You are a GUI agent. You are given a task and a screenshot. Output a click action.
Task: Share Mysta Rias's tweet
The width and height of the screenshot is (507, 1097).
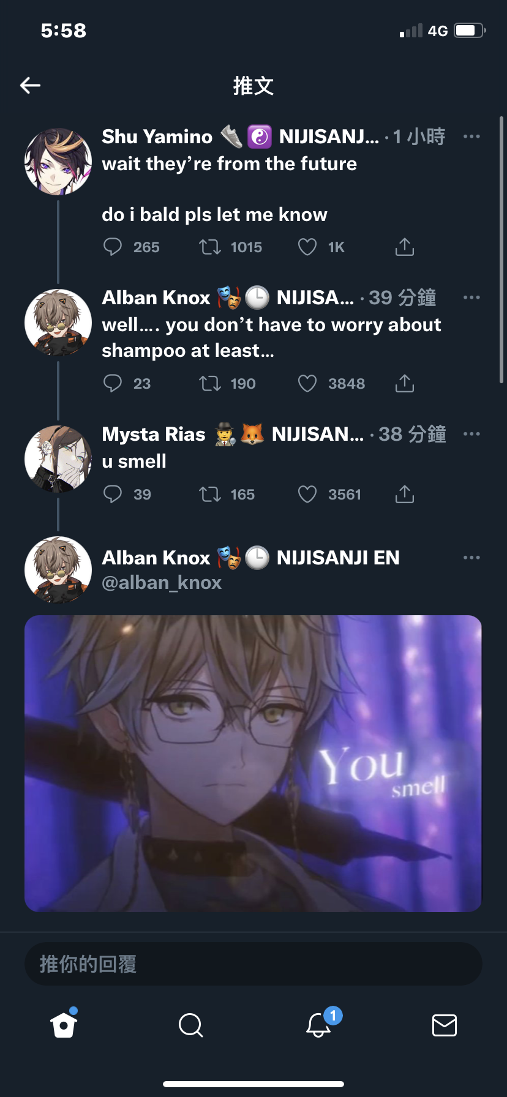click(x=405, y=495)
